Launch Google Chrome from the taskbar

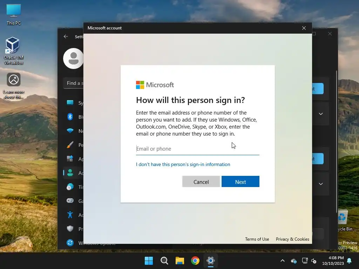click(x=195, y=261)
